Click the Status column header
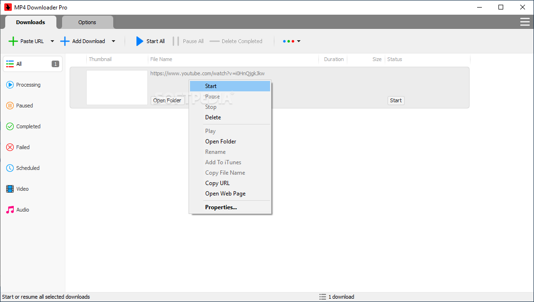The image size is (534, 302). click(x=394, y=59)
